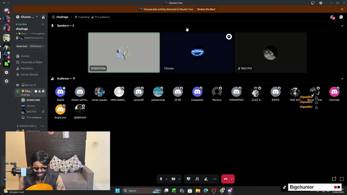Toggle the soundboard music icon
This screenshot has width=347, height=195.
(x=197, y=179)
